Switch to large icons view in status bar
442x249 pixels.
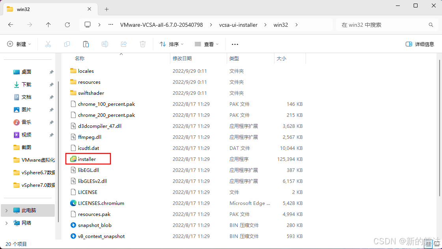(436, 244)
